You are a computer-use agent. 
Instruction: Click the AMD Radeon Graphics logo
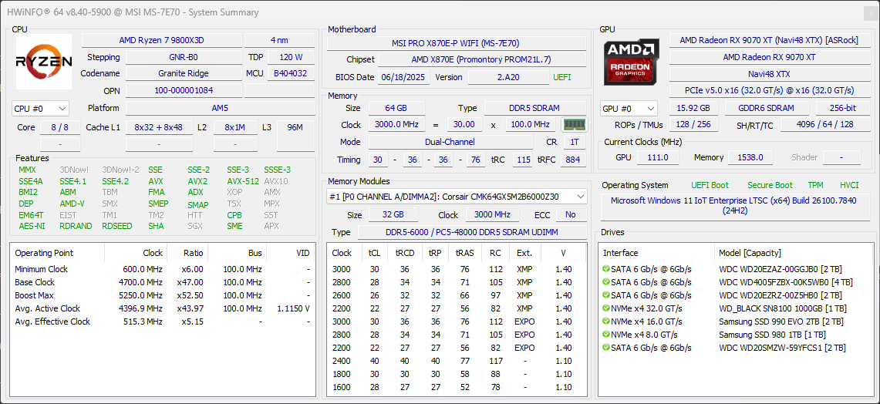click(632, 62)
